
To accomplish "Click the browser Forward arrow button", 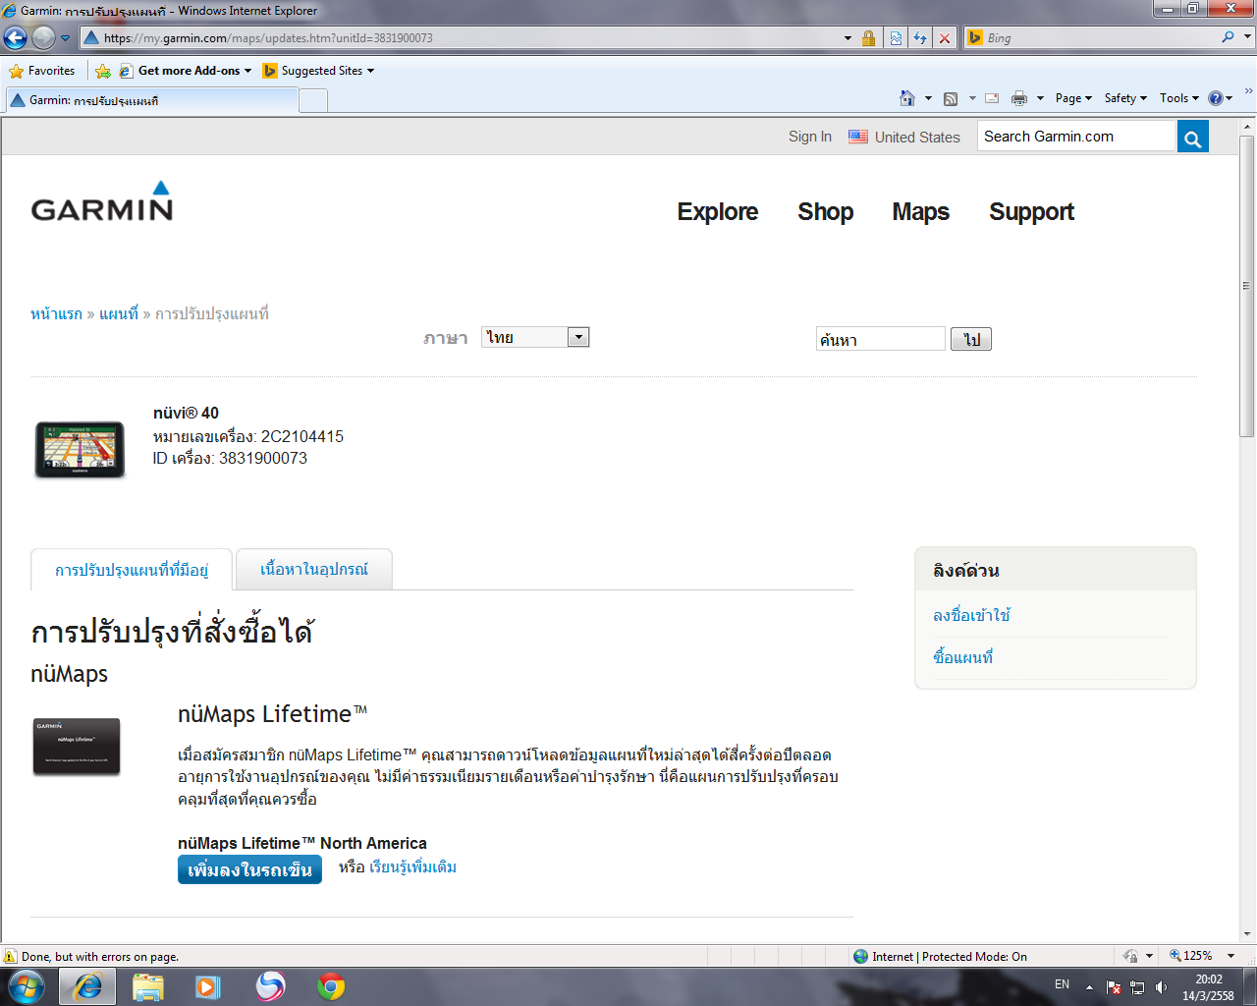I will 43,38.
